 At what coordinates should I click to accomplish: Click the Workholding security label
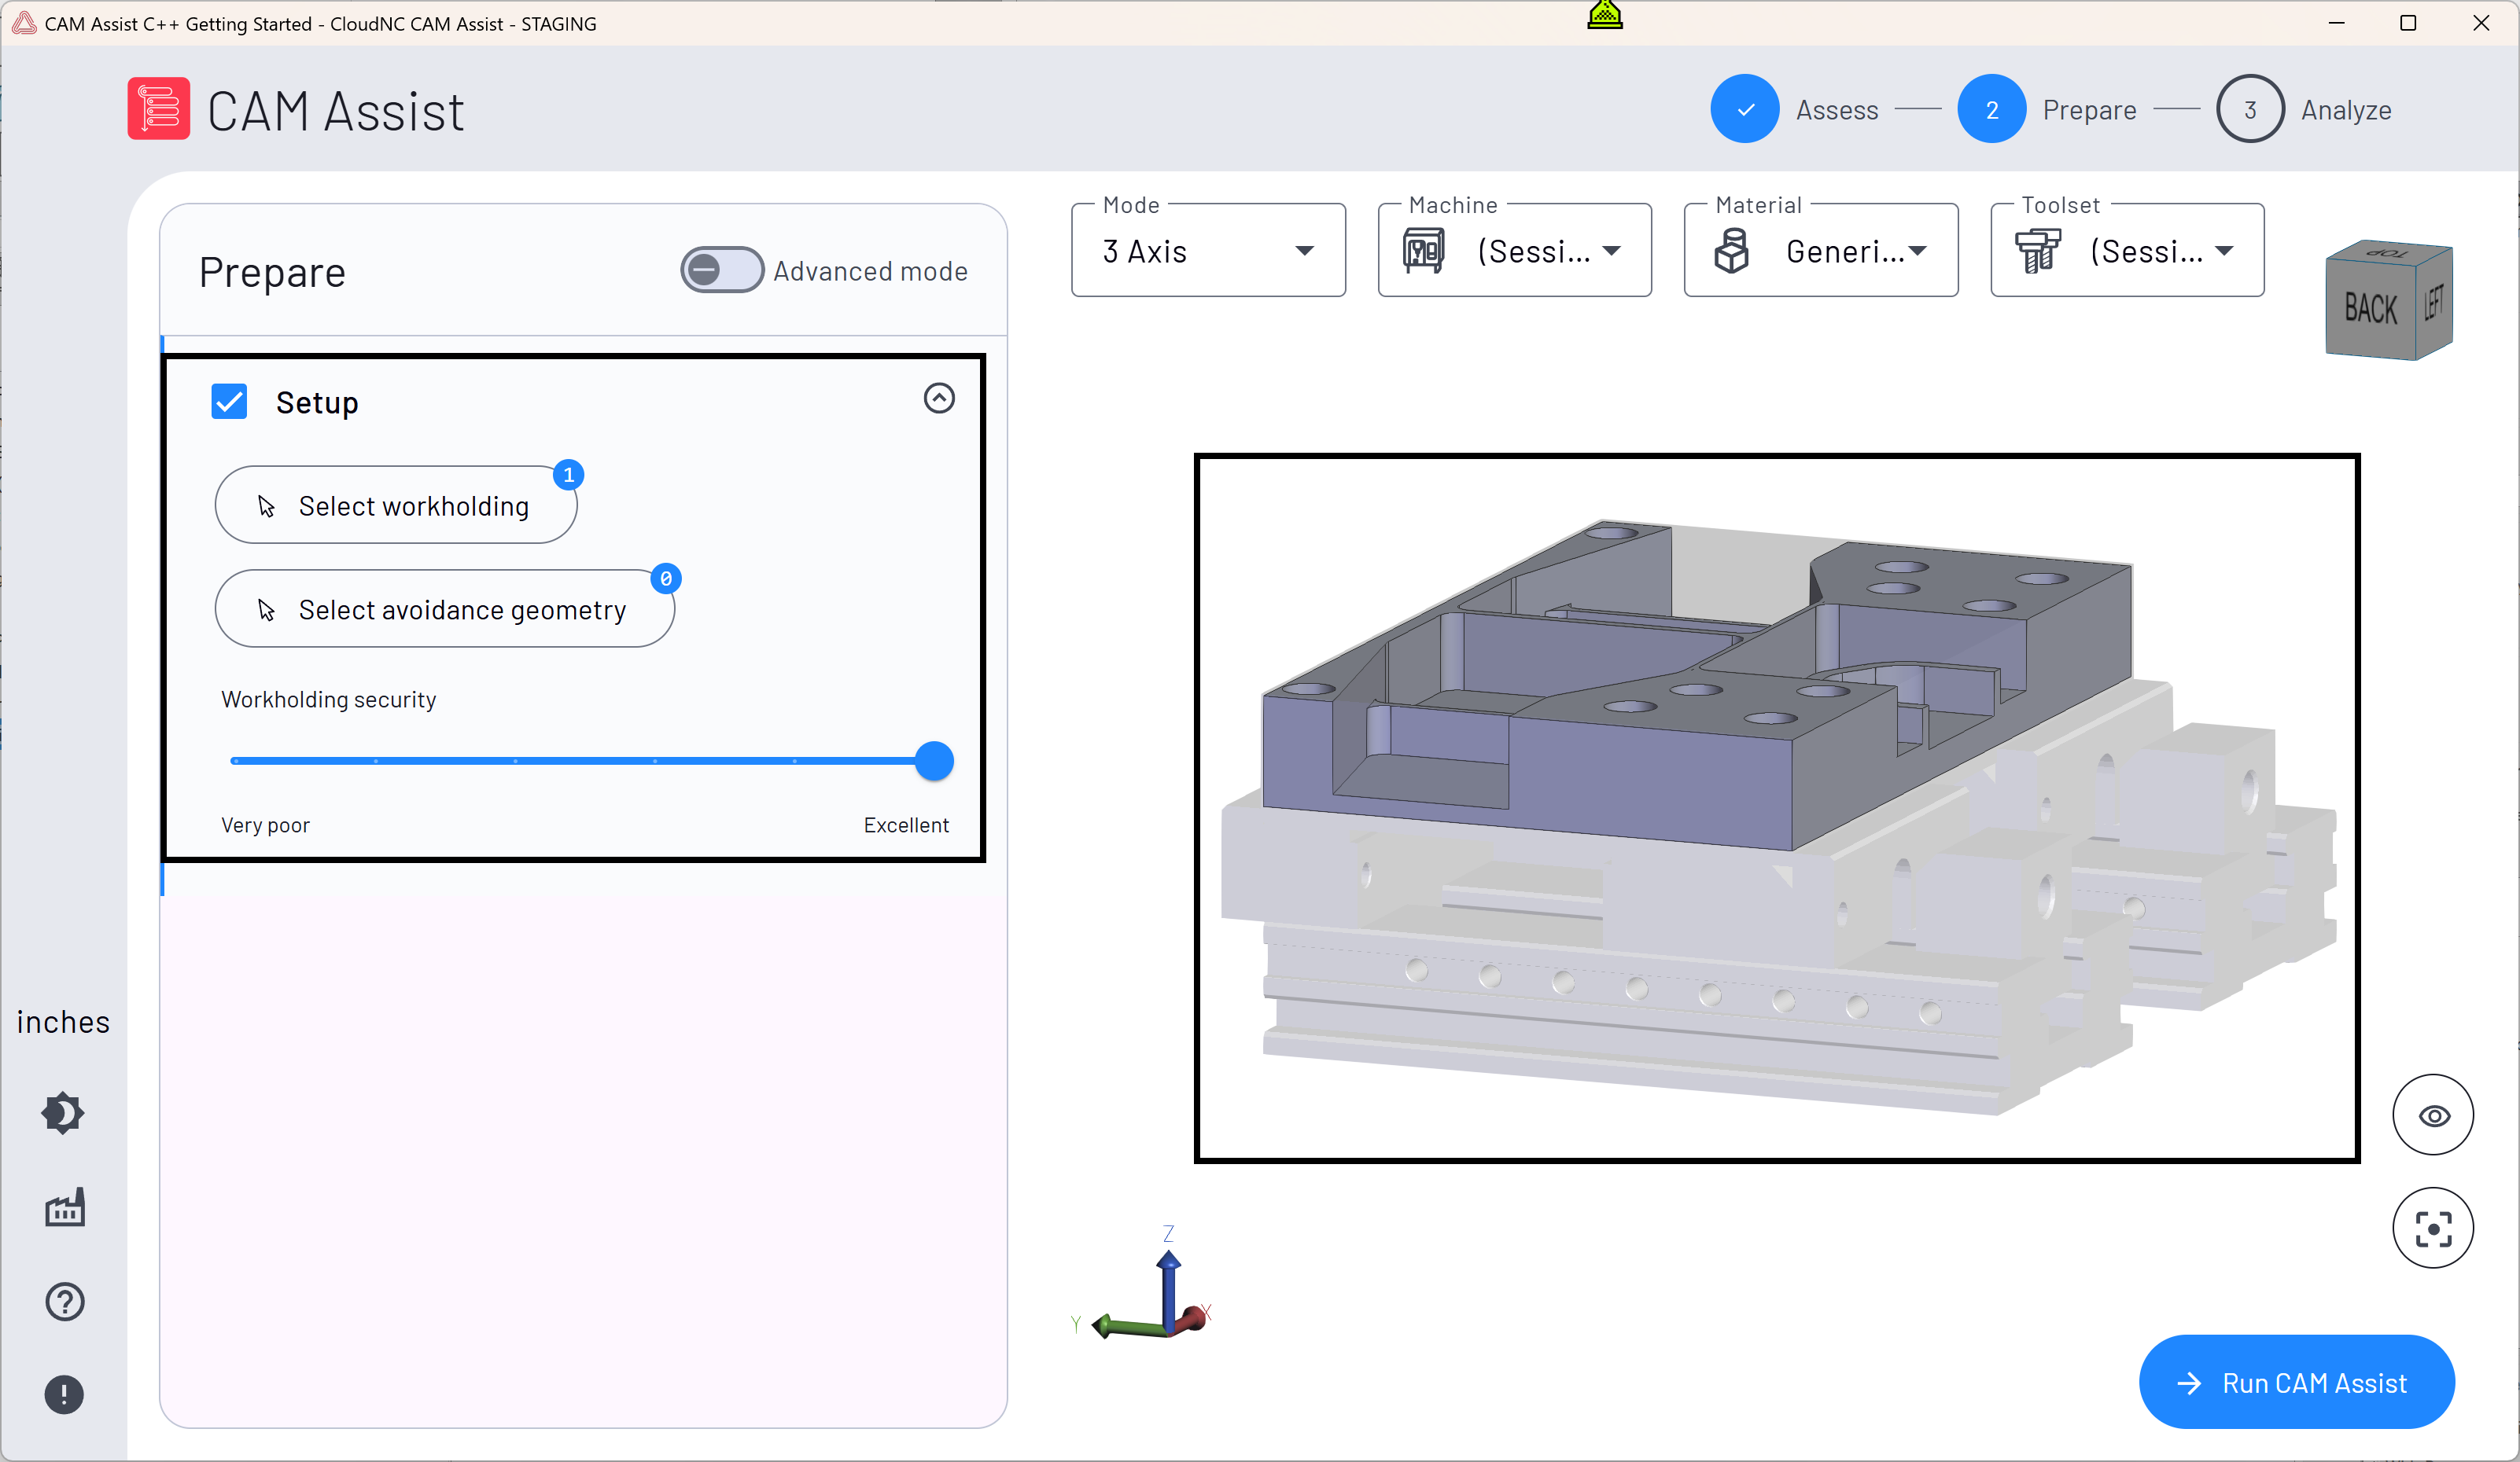(x=329, y=700)
